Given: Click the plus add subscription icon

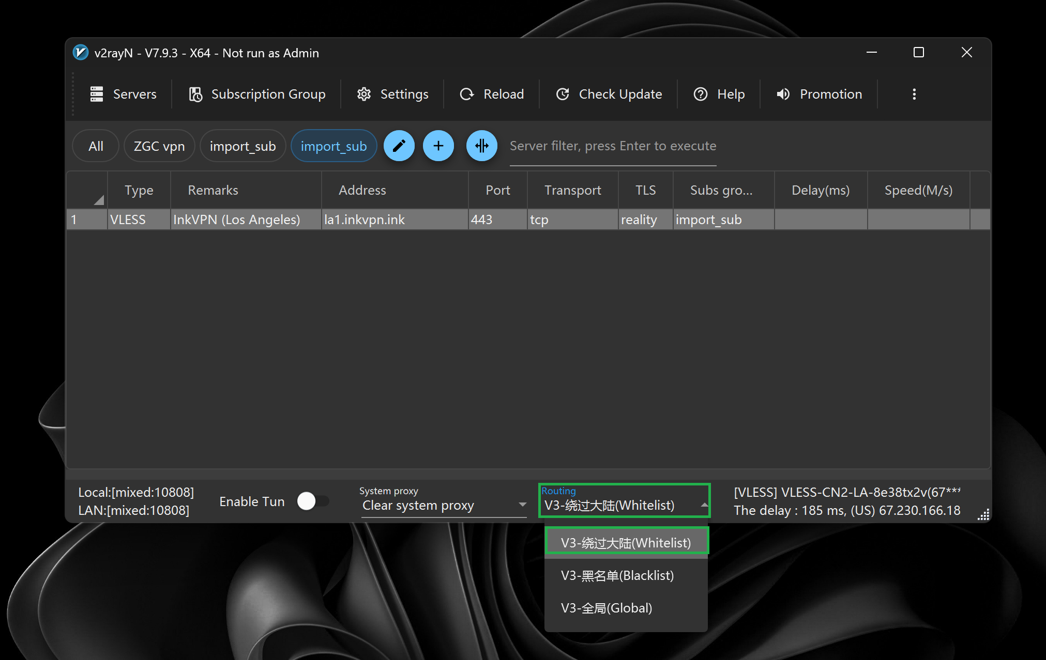Looking at the screenshot, I should point(438,146).
